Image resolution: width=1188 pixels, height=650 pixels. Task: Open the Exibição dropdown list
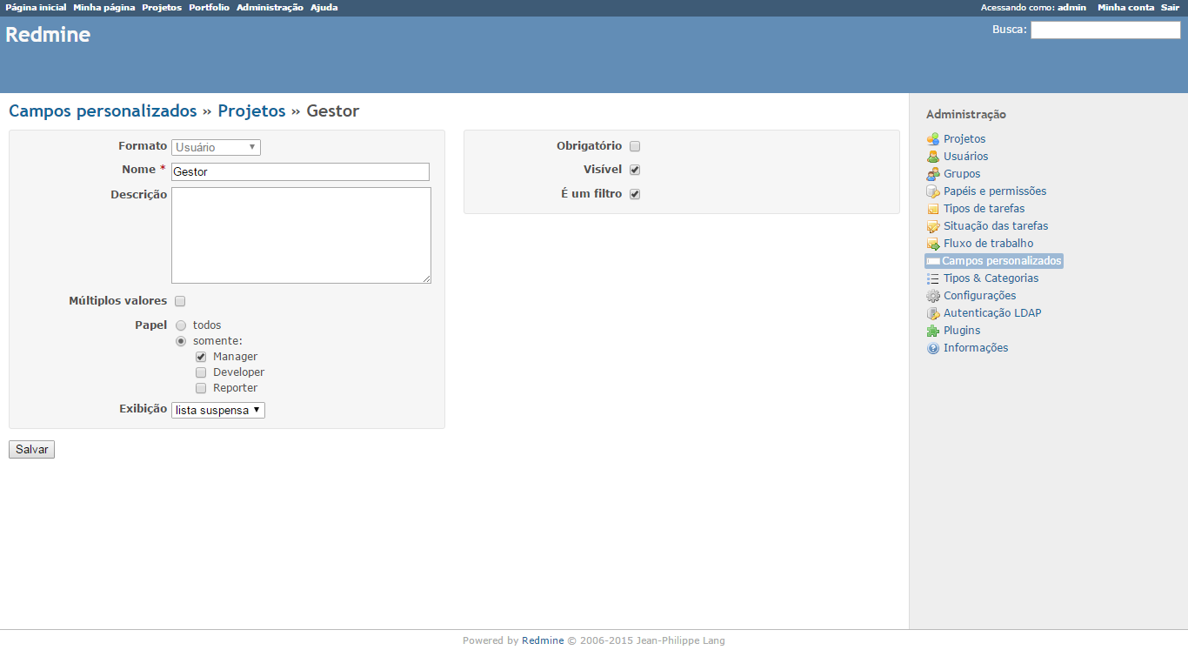[x=217, y=410]
